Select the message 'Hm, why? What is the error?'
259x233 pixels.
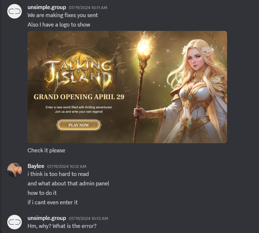point(62,226)
